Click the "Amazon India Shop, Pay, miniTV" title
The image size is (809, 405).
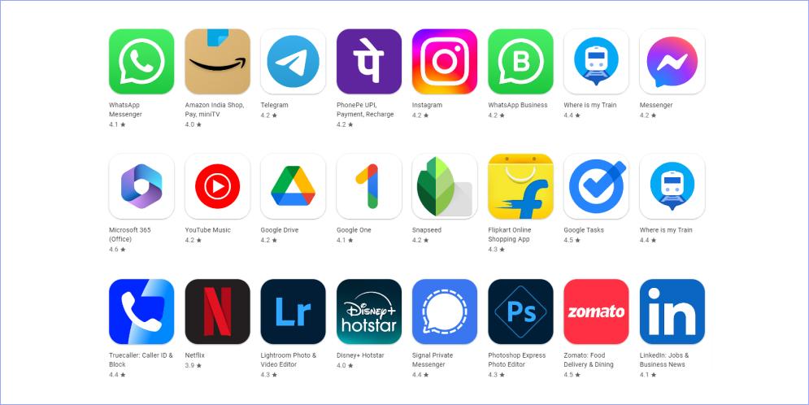tap(215, 109)
